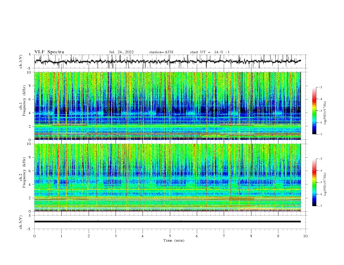
Task: Click the "Time (min)" axis label
Action: [174, 240]
